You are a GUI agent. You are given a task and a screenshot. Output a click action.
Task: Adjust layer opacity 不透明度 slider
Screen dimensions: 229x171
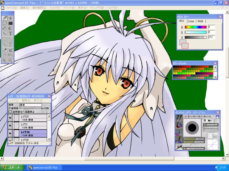coord(31,108)
